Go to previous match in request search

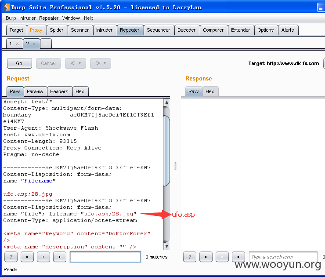(x=27, y=257)
